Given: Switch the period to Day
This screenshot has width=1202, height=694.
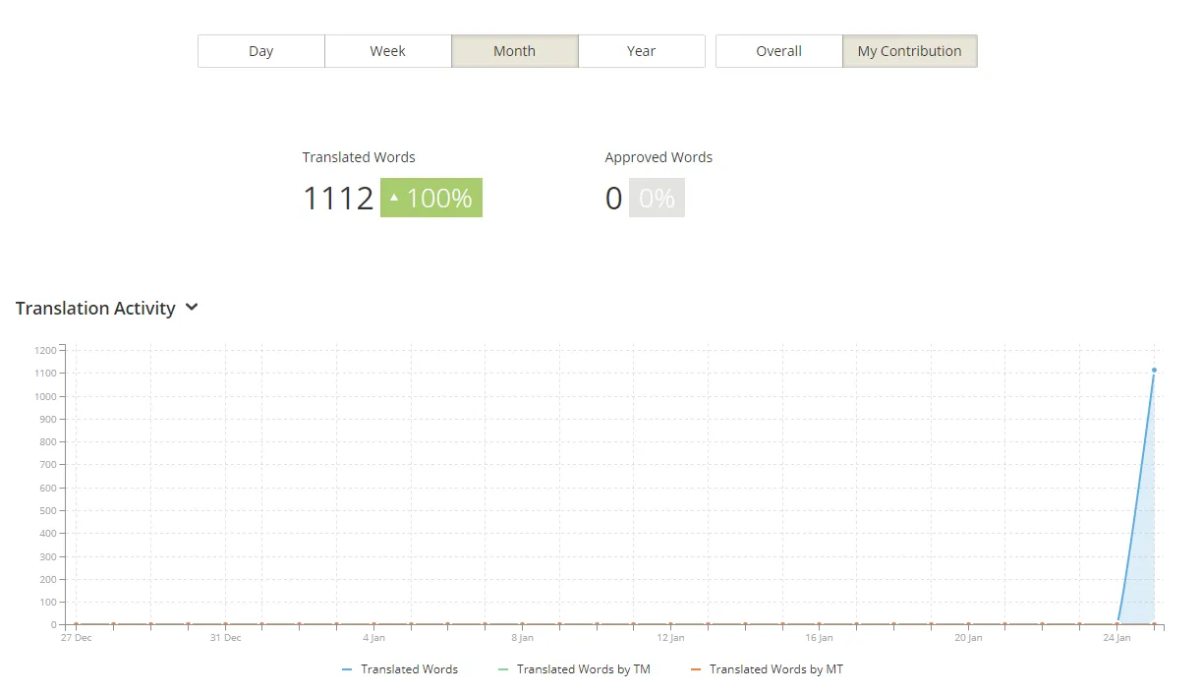Looking at the screenshot, I should (260, 51).
